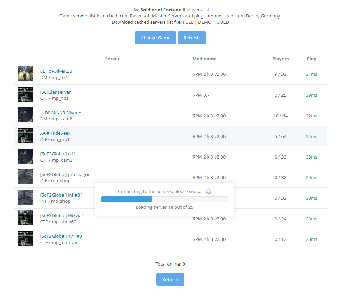The image size is (346, 305).
Task: Click the map thumbnail for [SoF2Global] Mixwars
Action: click(25, 218)
